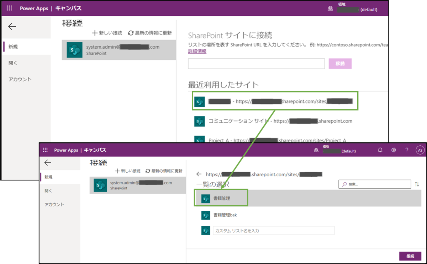Select 開く tab in front window

click(x=48, y=191)
